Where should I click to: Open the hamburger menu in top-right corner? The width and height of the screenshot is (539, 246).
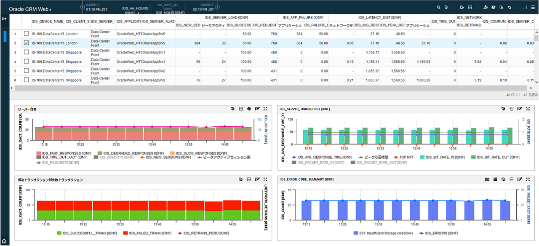pos(533,8)
